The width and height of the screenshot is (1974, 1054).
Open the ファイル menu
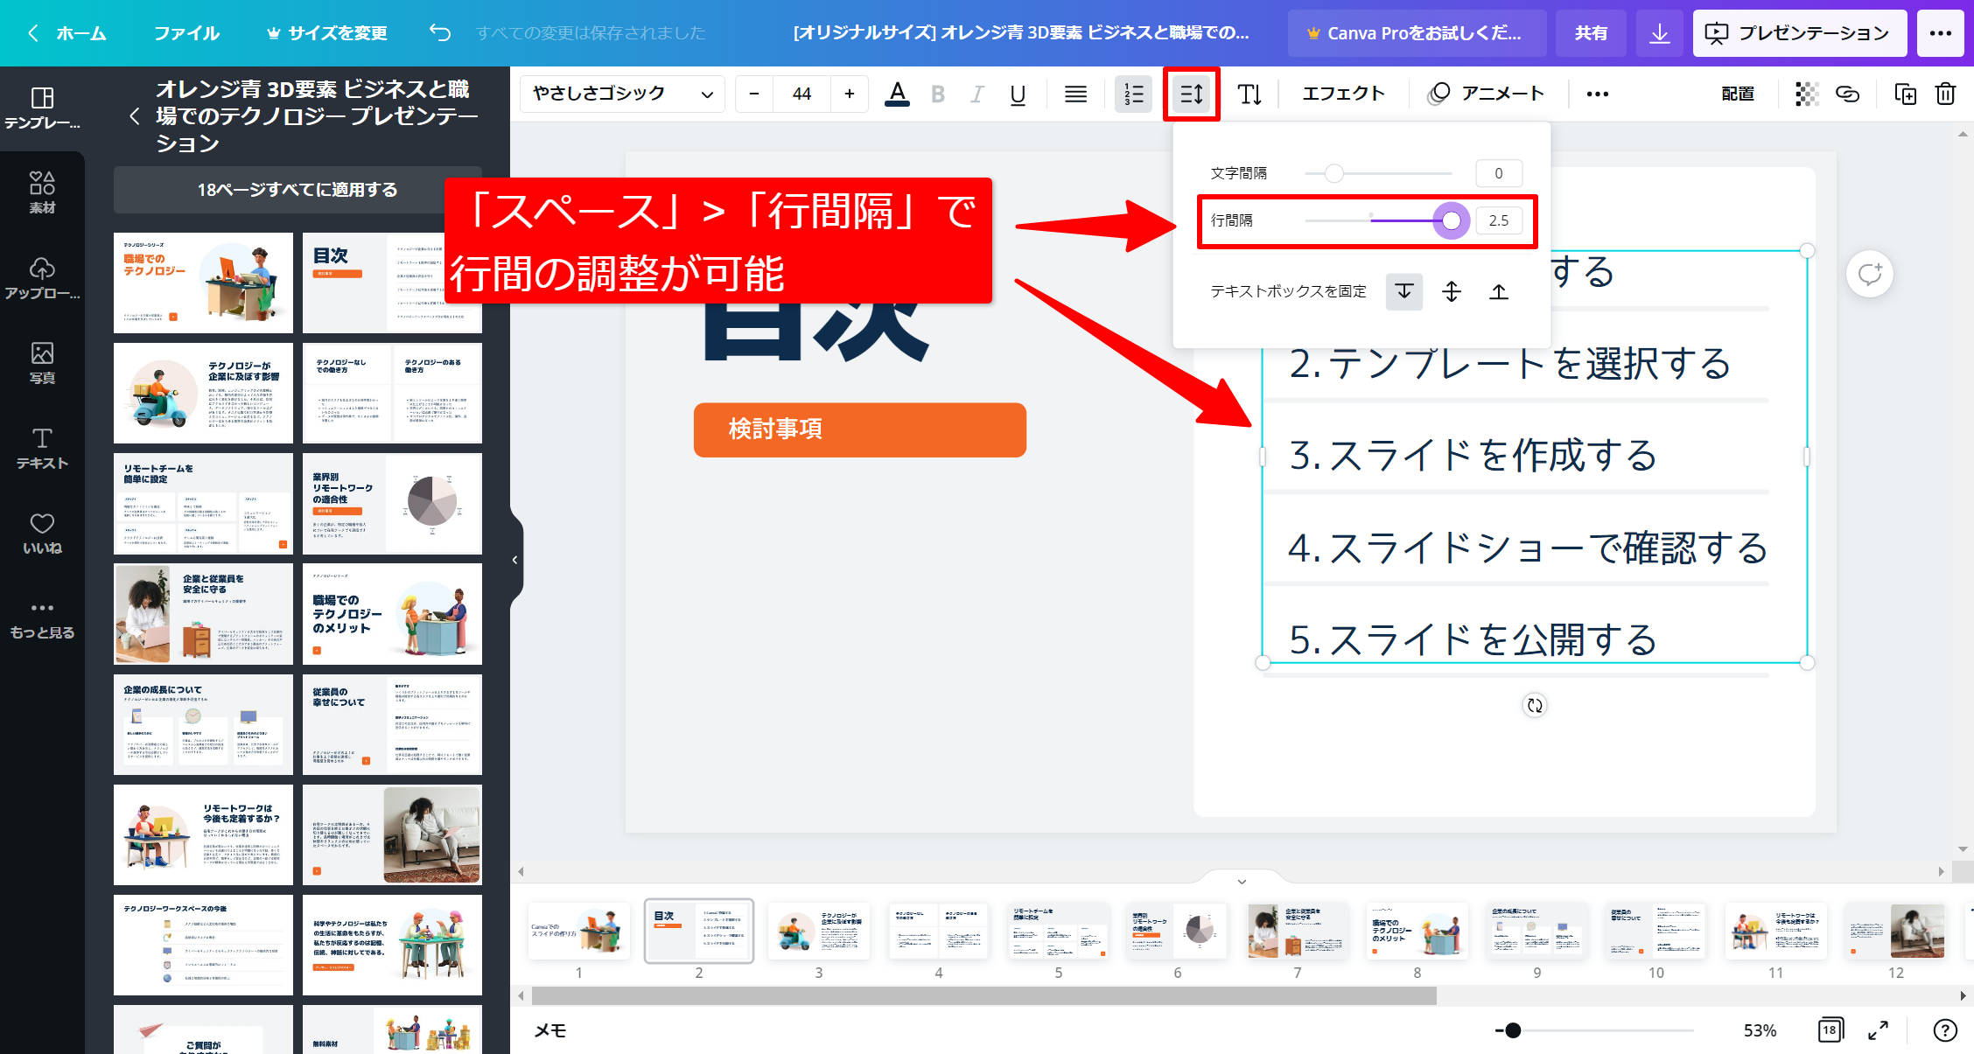[x=186, y=33]
